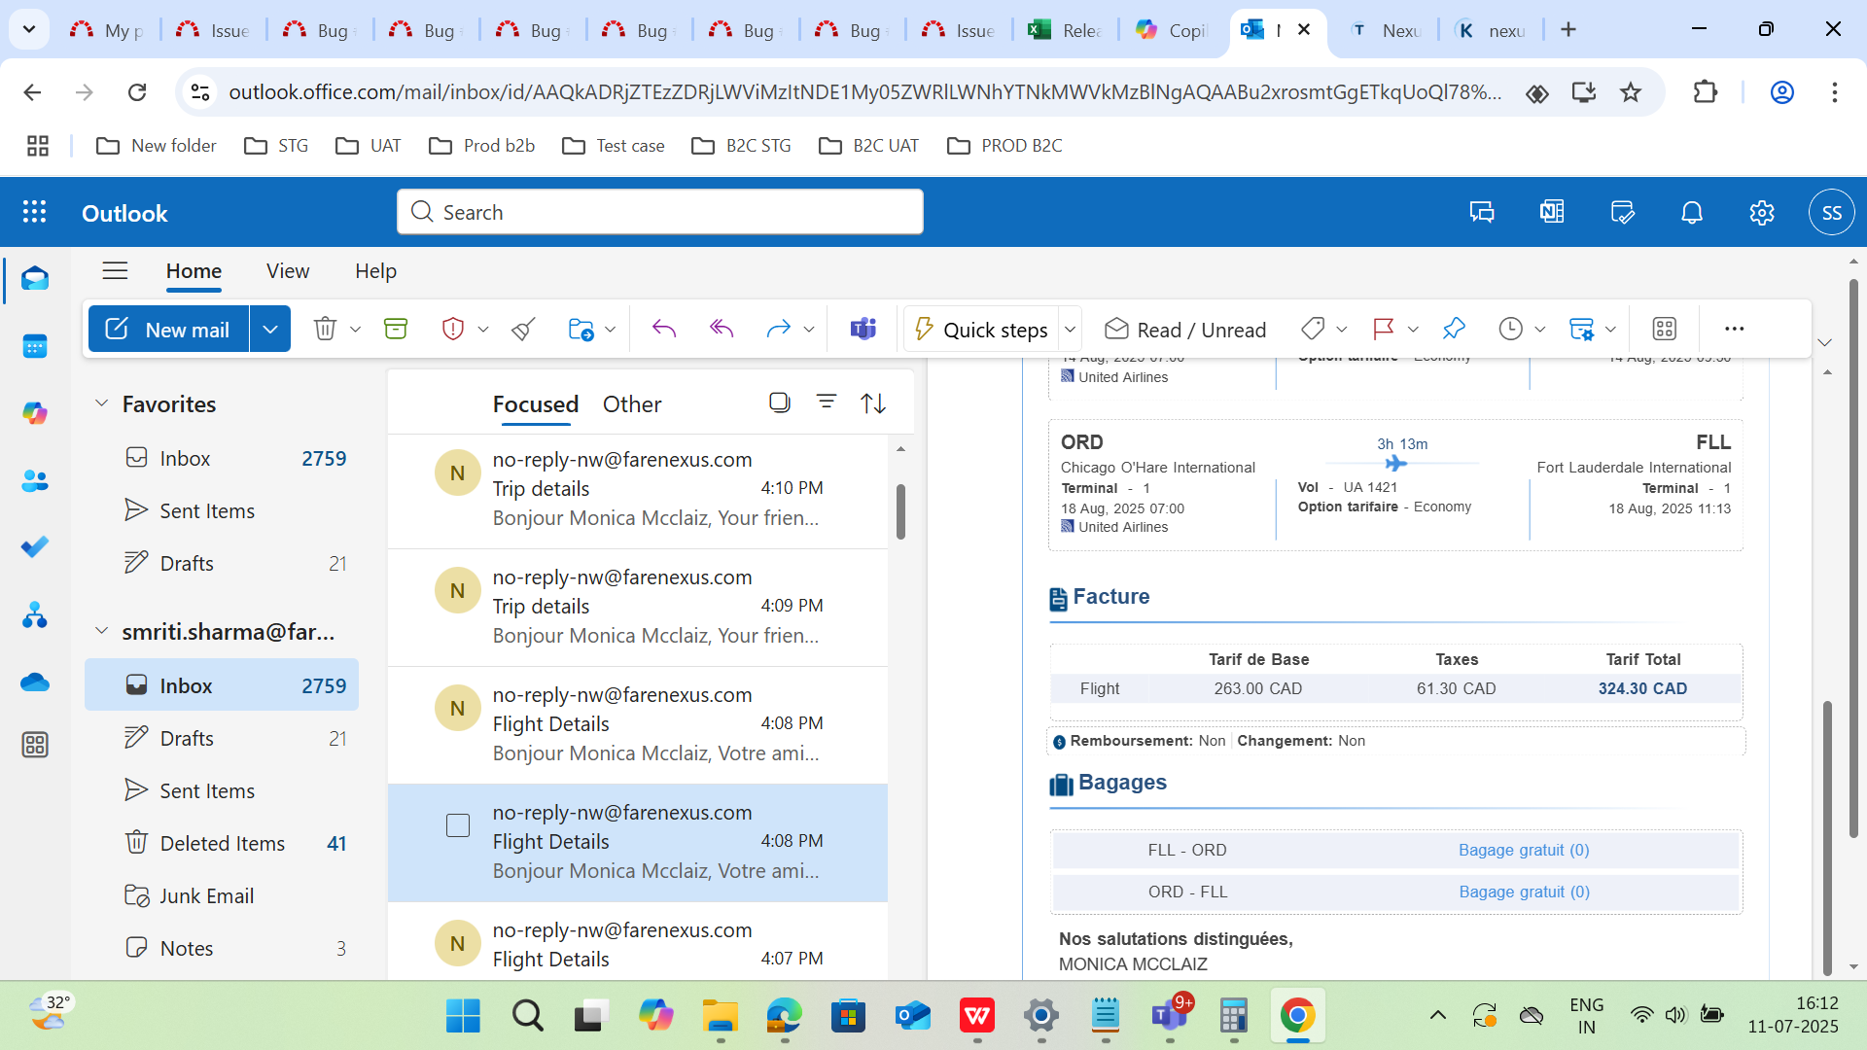Open the 4:10 PM Trip details email
This screenshot has width=1867, height=1050.
[638, 489]
